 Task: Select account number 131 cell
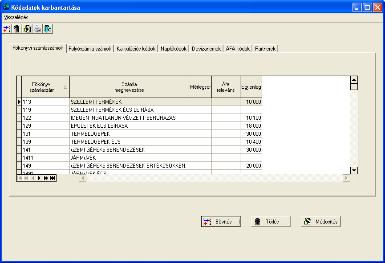(x=46, y=134)
